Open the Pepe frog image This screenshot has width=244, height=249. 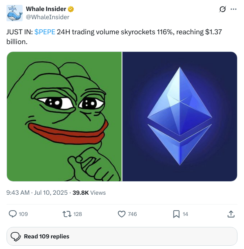click(x=64, y=116)
